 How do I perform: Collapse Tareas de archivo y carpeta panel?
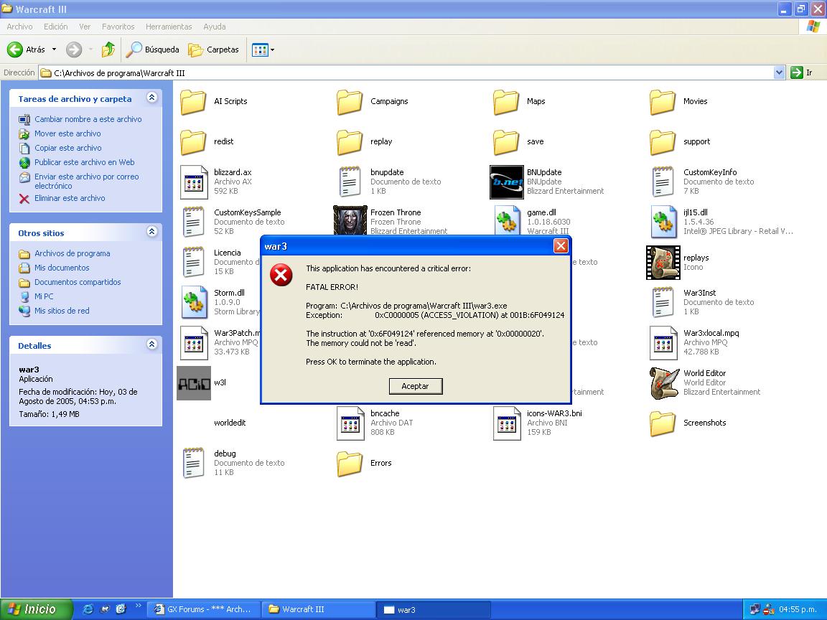pyautogui.click(x=152, y=98)
